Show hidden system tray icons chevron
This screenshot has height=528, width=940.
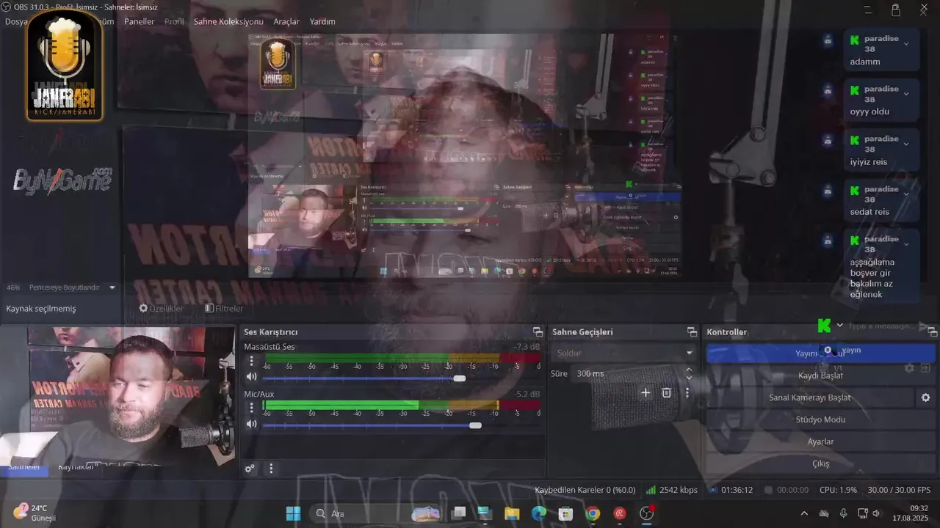coord(804,513)
